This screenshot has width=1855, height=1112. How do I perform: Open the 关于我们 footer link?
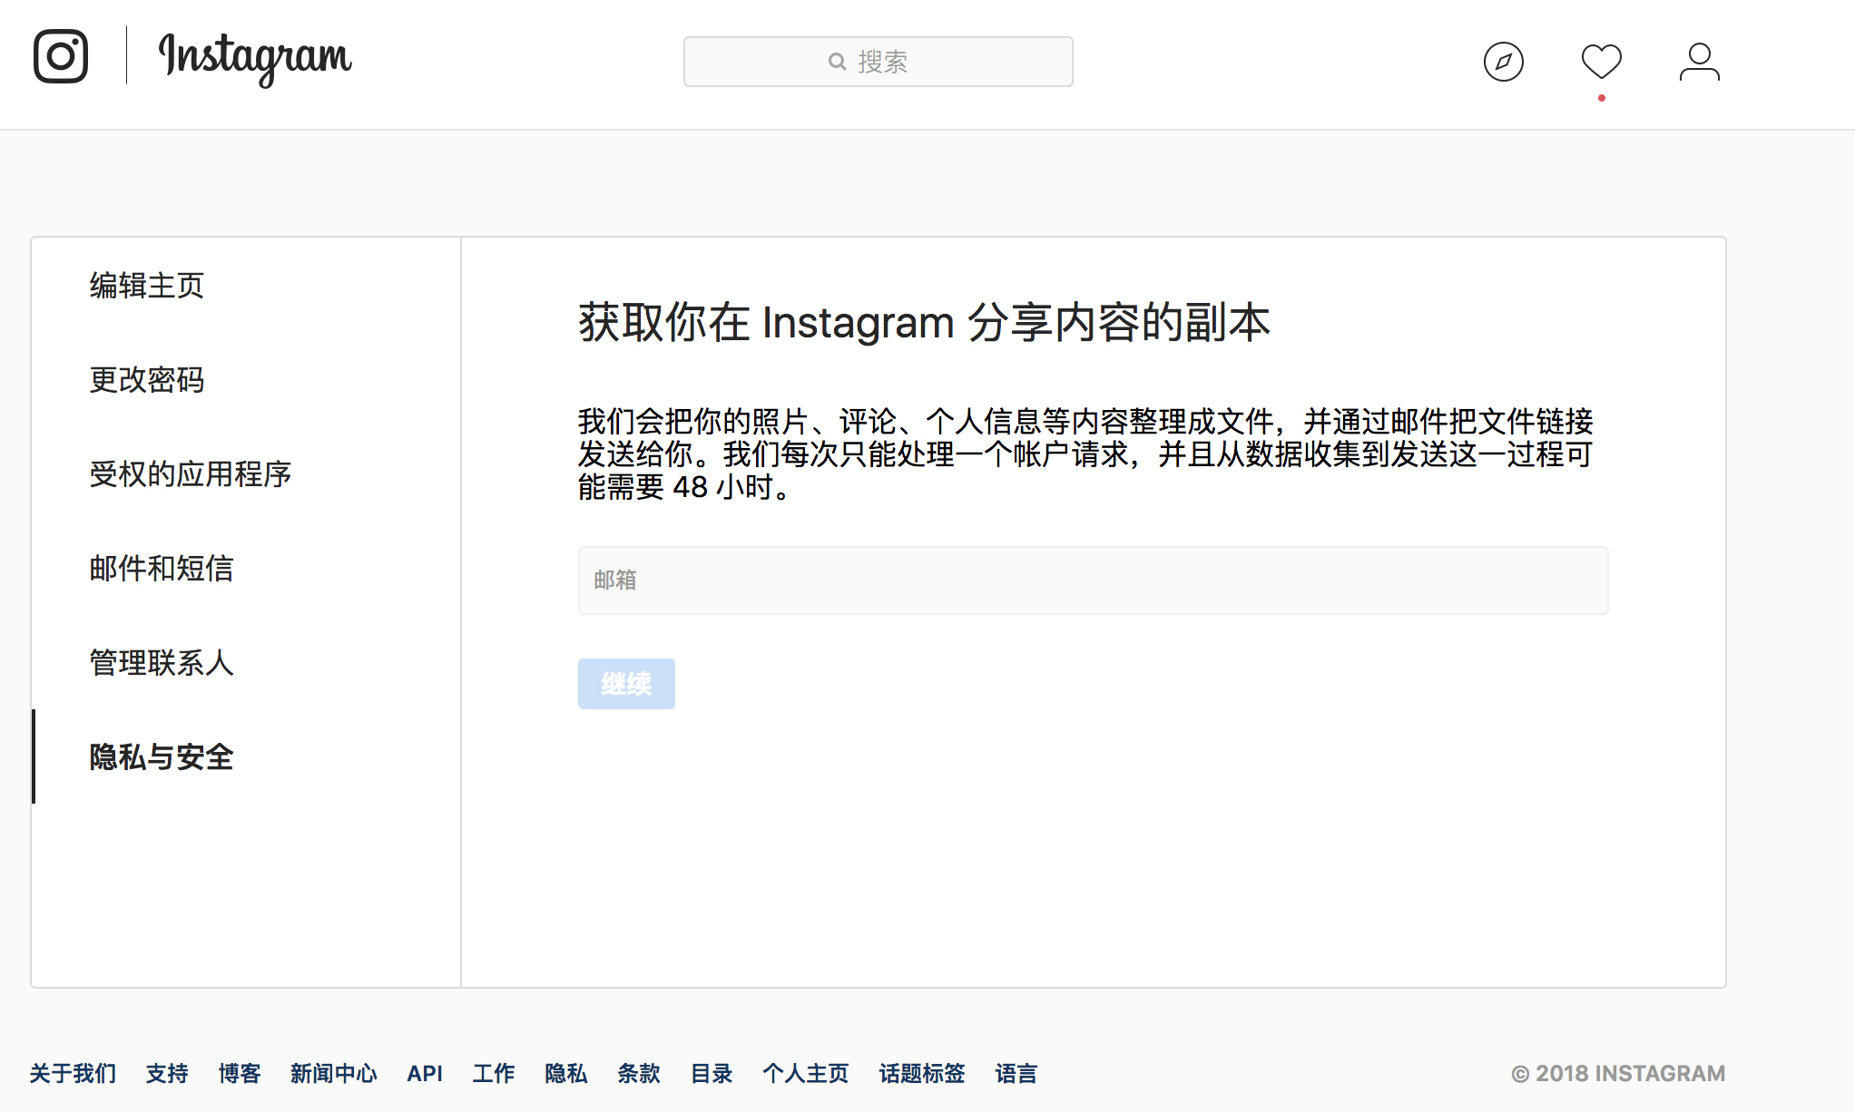(x=73, y=1074)
